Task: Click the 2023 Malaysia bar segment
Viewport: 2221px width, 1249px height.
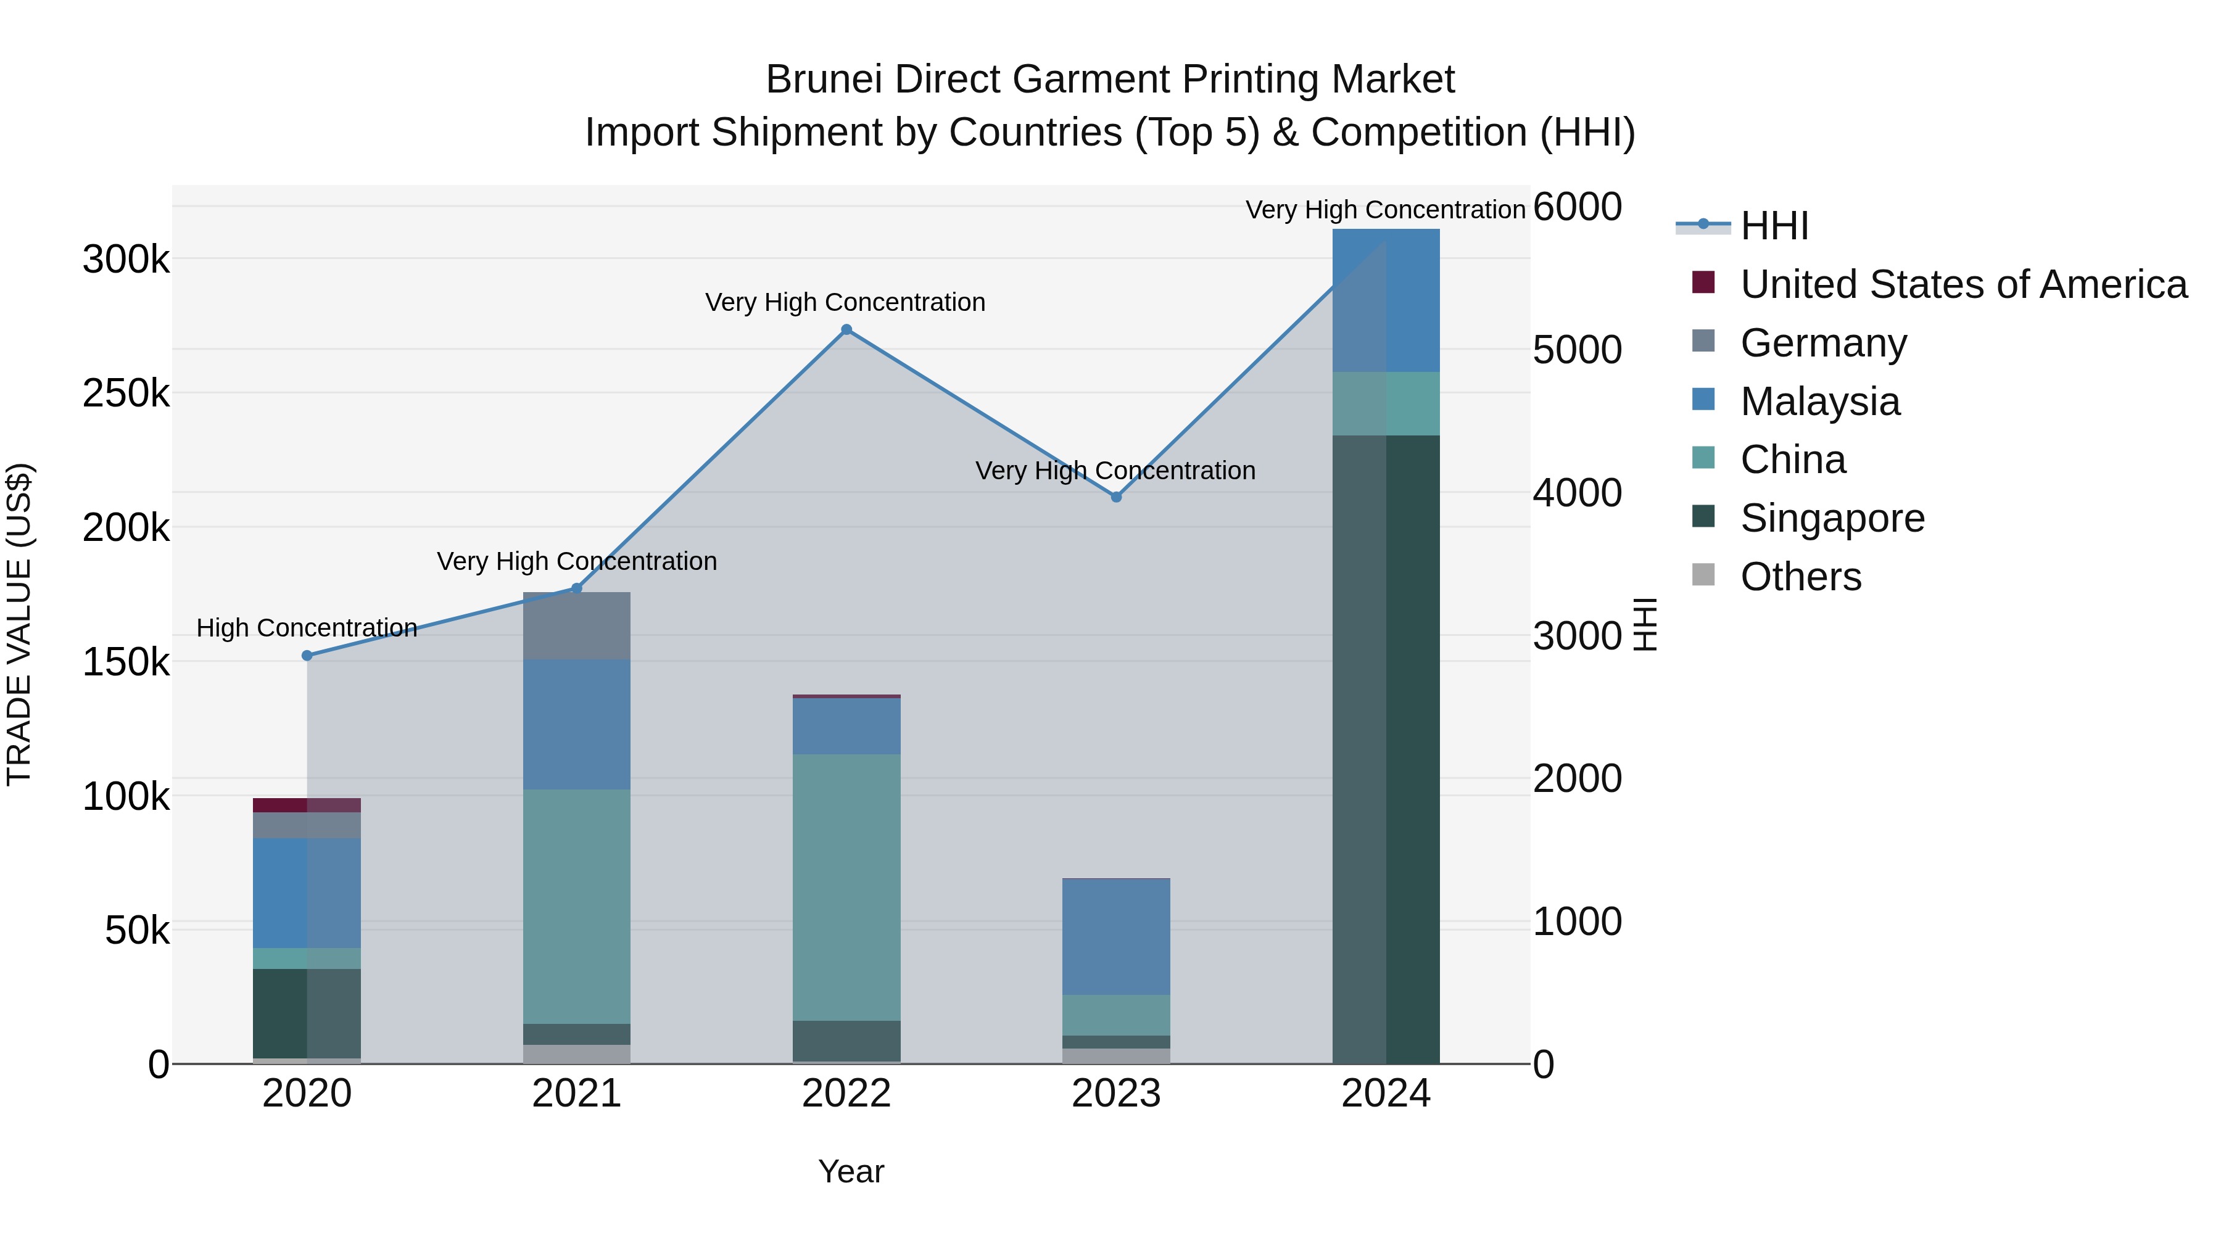Action: pos(1117,937)
